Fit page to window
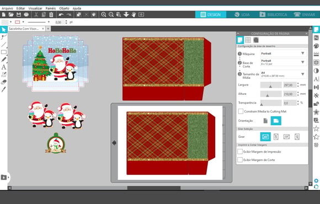The image size is (320, 204). click(141, 14)
